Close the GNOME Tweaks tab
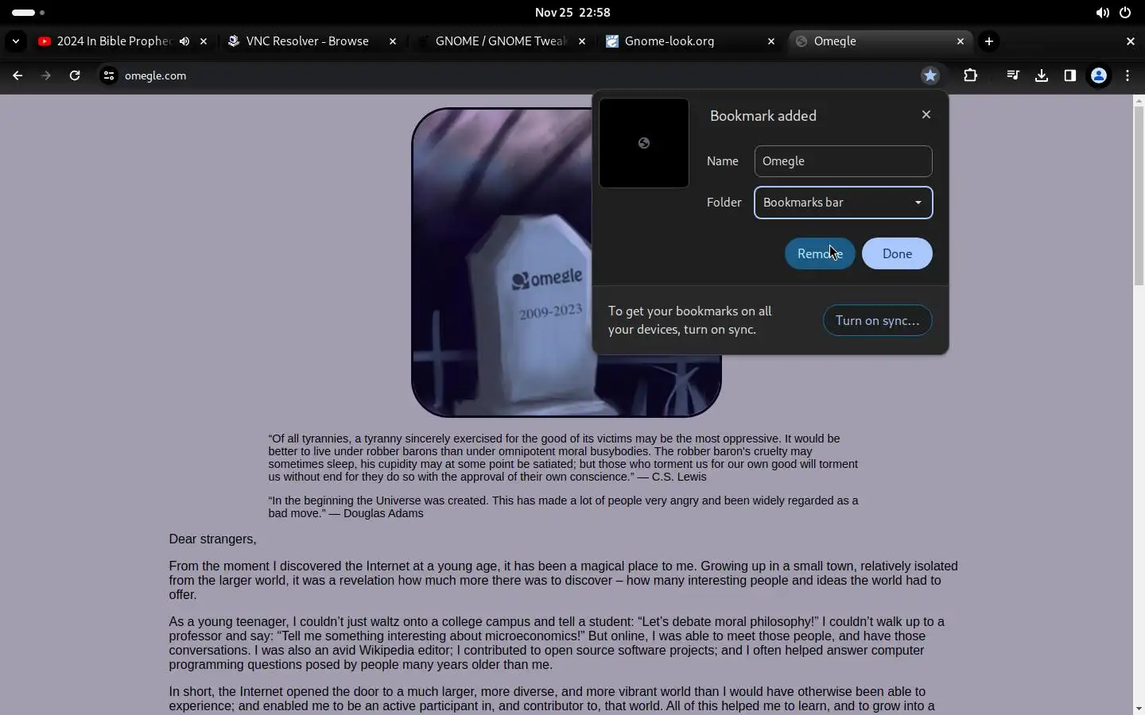Screen dimensions: 1145x715 pyautogui.click(x=582, y=41)
